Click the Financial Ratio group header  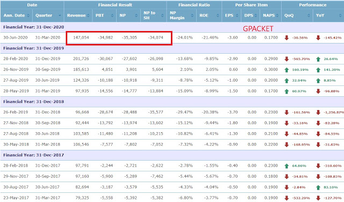pyautogui.click(x=194, y=5)
